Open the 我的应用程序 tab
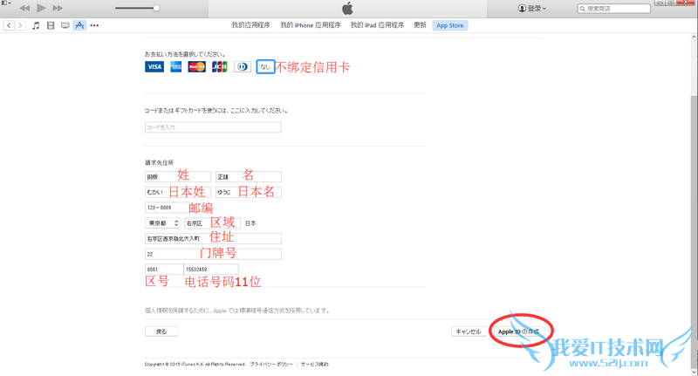This screenshot has width=698, height=376. click(x=250, y=25)
